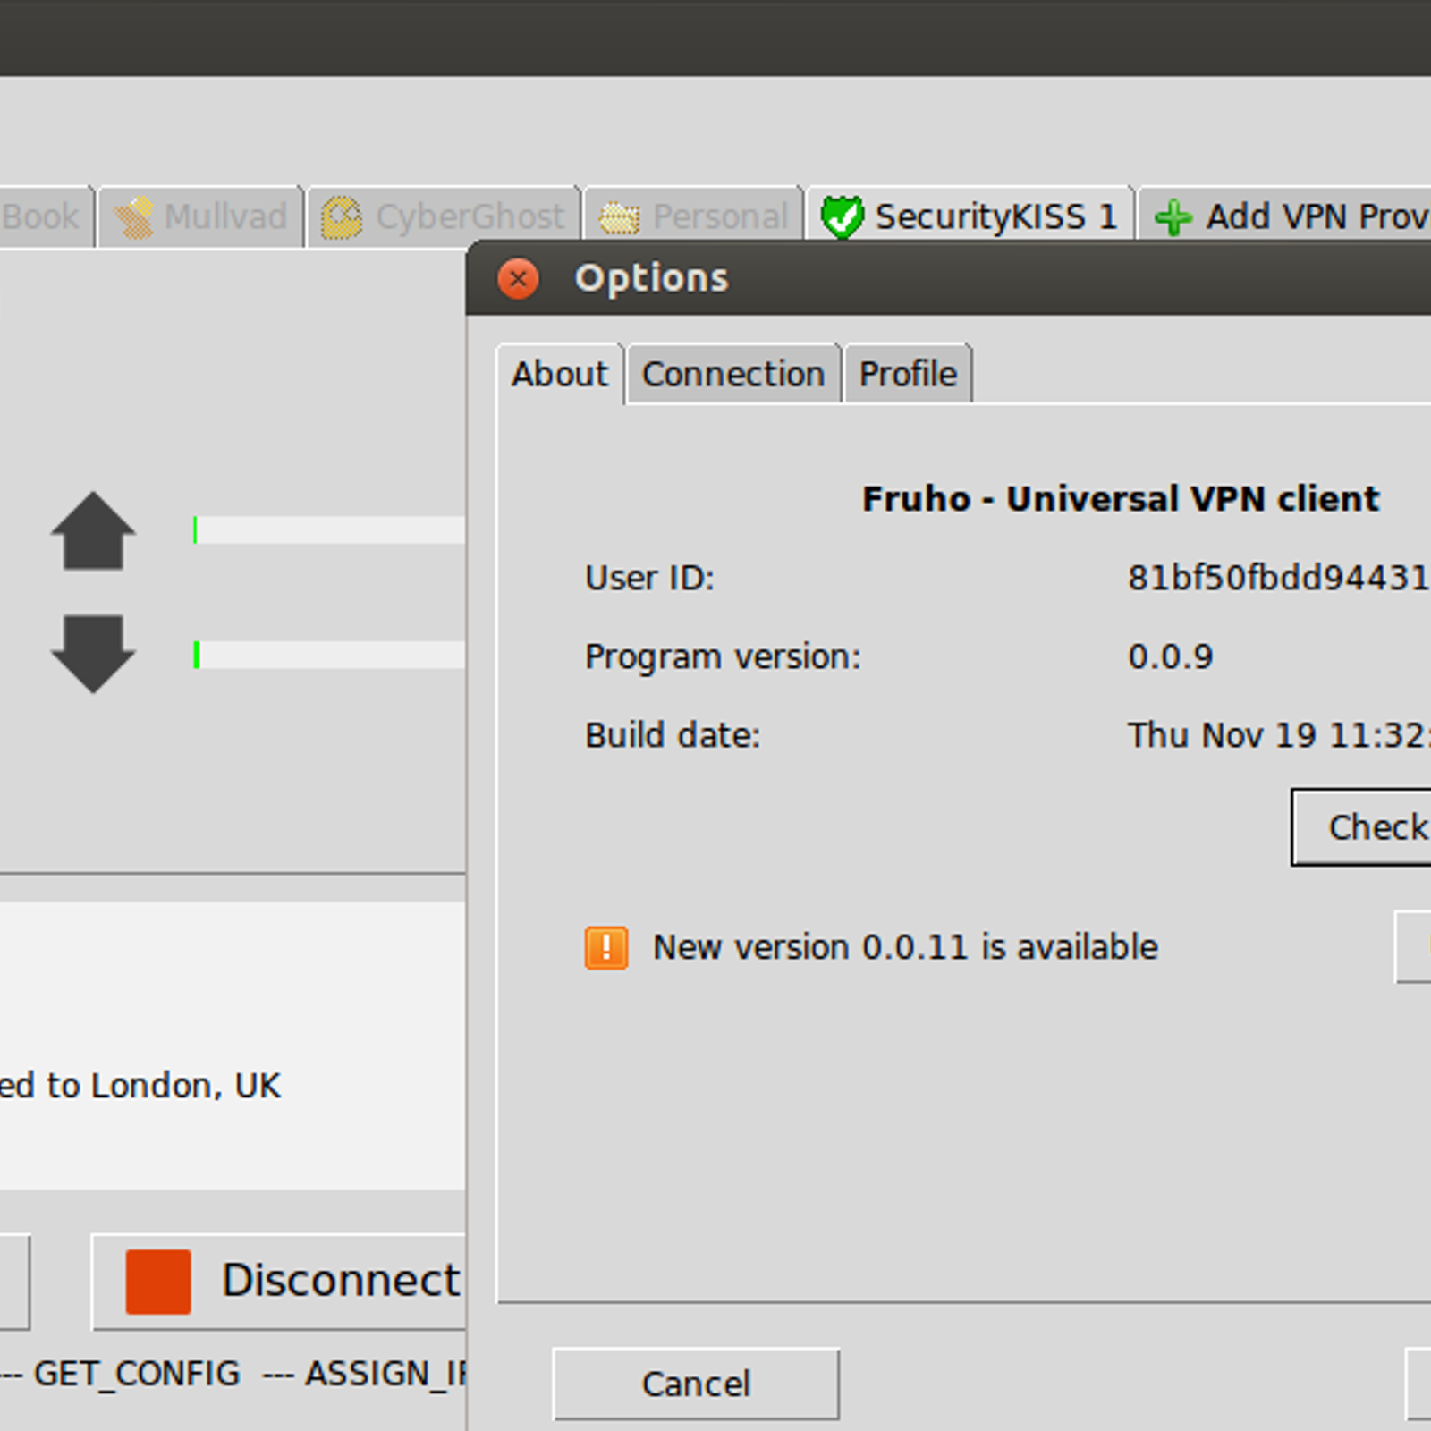Viewport: 1431px width, 1431px height.
Task: Select the Personal provider tab
Action: pyautogui.click(x=693, y=216)
